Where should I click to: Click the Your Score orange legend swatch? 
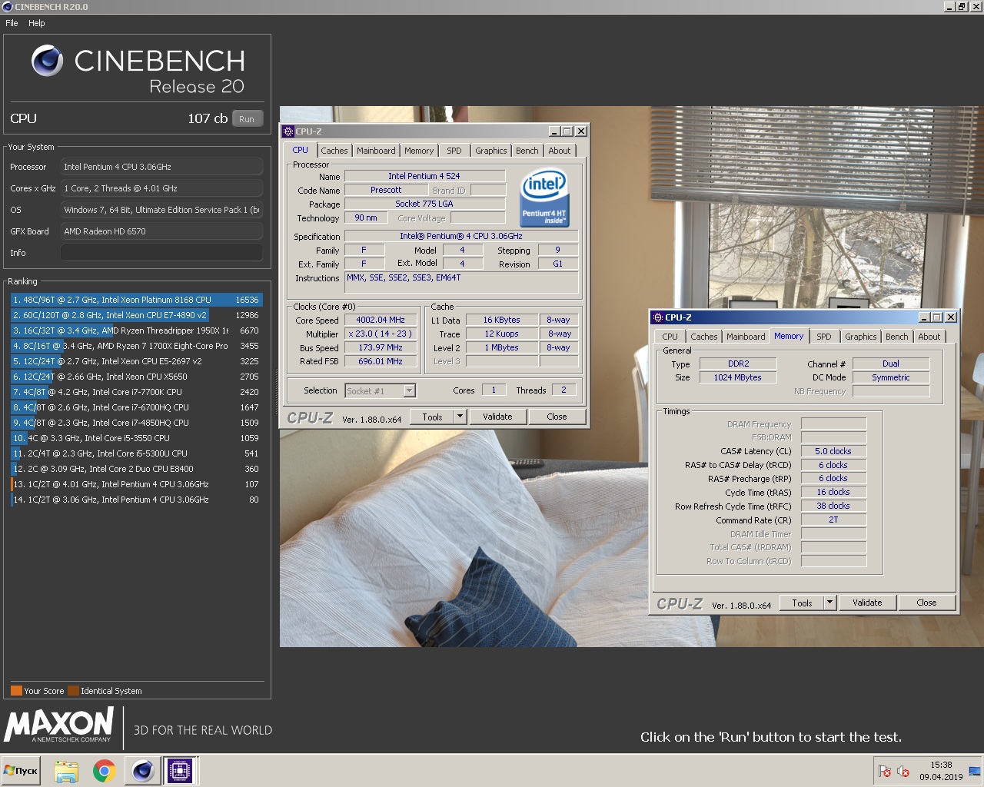(x=16, y=690)
